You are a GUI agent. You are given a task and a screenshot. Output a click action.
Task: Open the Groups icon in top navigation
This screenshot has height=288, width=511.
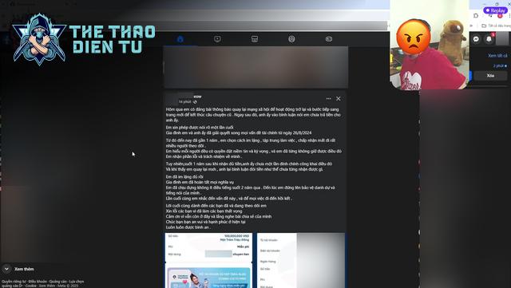291,39
